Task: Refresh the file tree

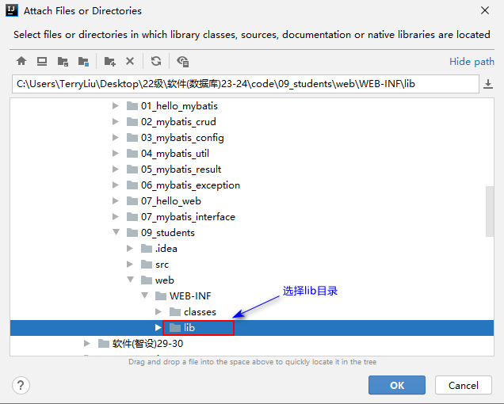Action: pos(156,61)
